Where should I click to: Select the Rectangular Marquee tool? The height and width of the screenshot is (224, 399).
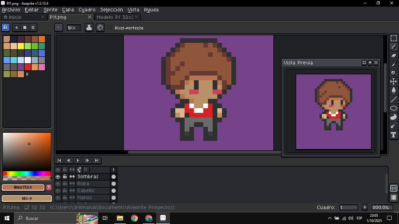point(394,38)
